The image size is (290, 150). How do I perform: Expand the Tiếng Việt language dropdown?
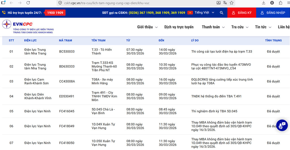pyautogui.click(x=204, y=13)
